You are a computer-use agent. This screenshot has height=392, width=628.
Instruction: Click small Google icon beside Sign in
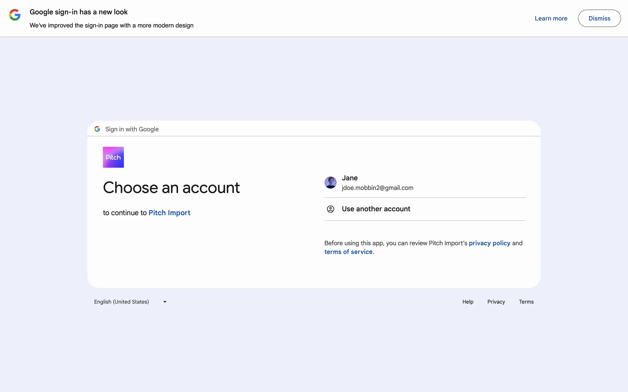click(97, 129)
